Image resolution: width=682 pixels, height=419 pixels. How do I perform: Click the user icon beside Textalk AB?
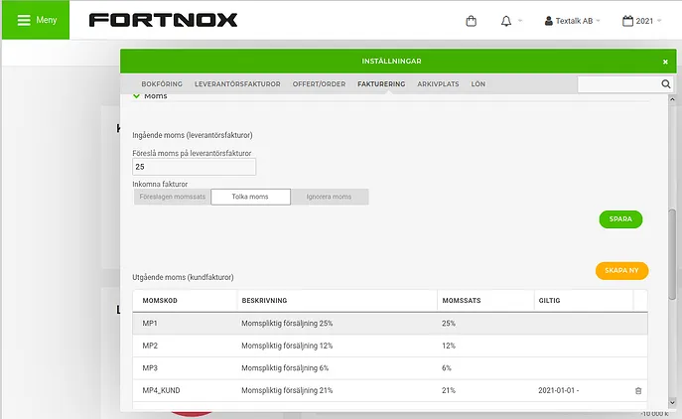[x=548, y=21]
